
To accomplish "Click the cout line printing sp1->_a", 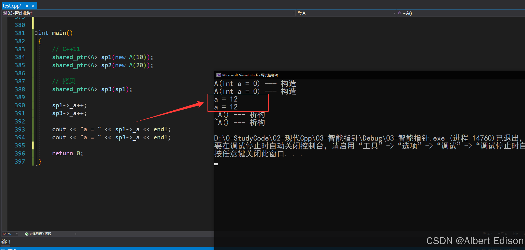I will [111, 130].
